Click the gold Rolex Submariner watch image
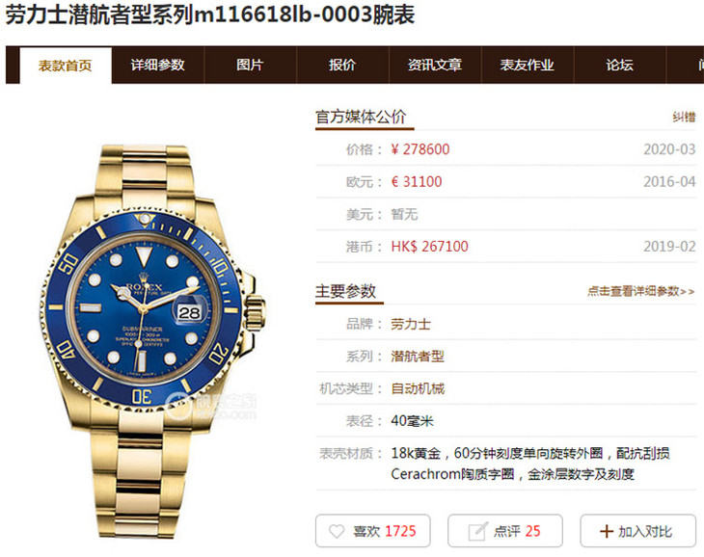Viewport: 704px width, 557px height. click(x=151, y=341)
